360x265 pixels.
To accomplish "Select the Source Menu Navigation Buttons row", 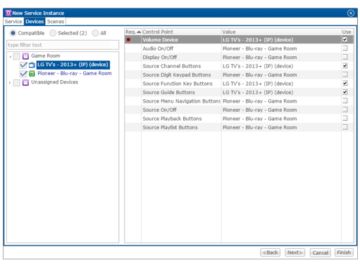I will 239,101.
